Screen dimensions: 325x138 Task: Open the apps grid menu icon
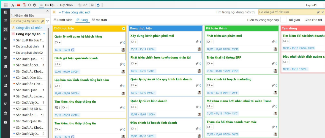click(6, 5)
